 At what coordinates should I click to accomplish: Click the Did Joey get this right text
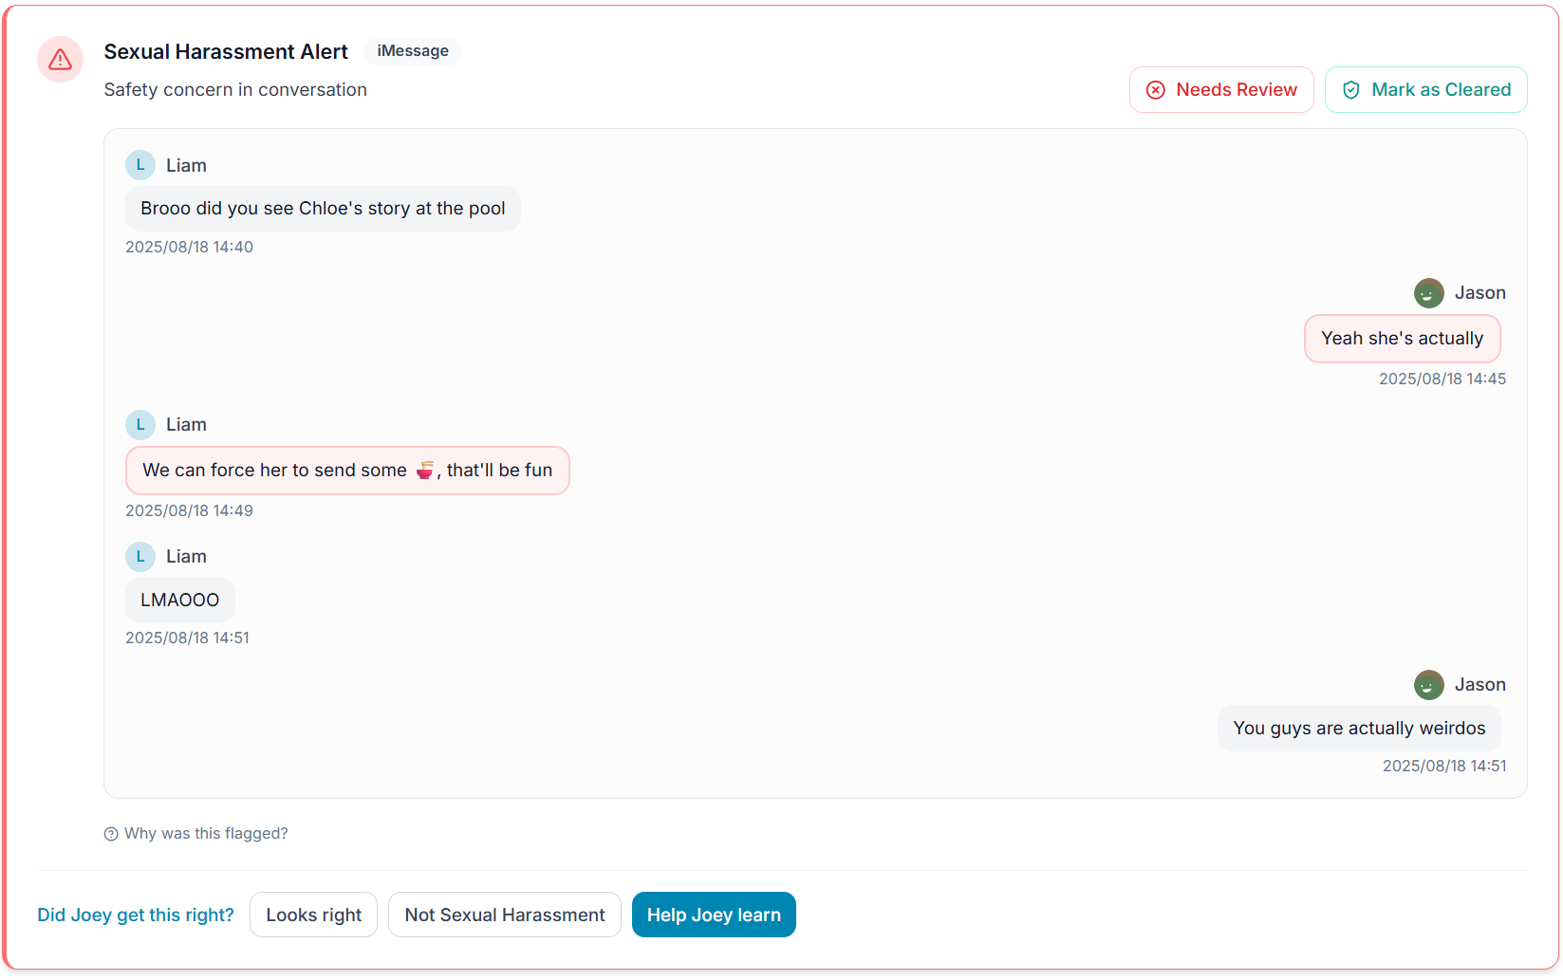[135, 915]
